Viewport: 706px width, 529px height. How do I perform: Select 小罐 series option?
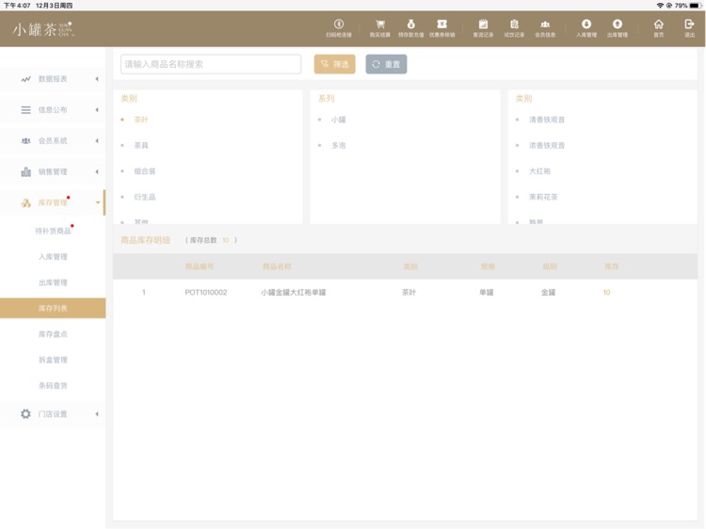click(x=339, y=120)
